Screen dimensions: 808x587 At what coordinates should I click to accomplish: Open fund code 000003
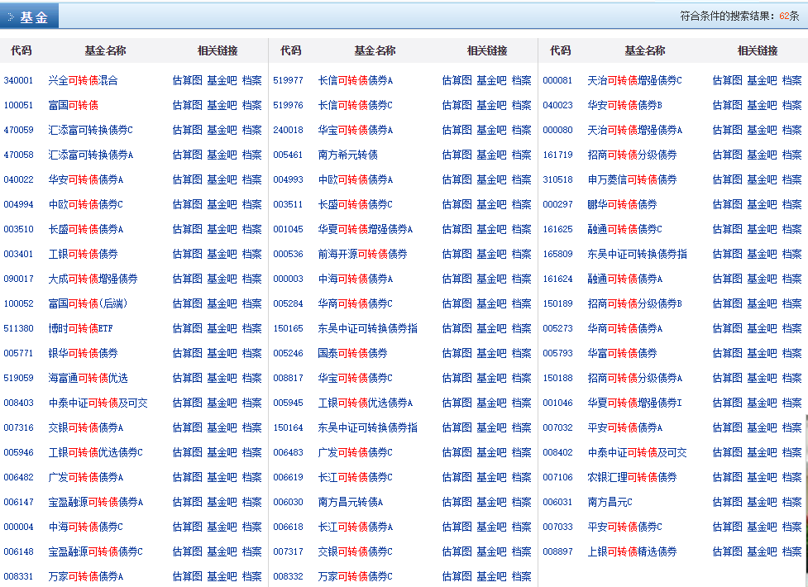coord(288,279)
